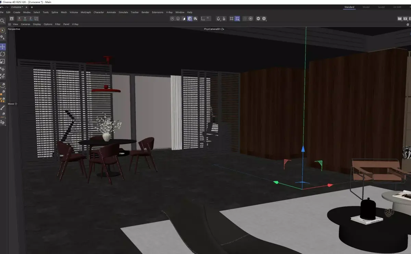This screenshot has height=254, width=411.
Task: Click the coordinate system icon beside Z
Action: [37, 18]
